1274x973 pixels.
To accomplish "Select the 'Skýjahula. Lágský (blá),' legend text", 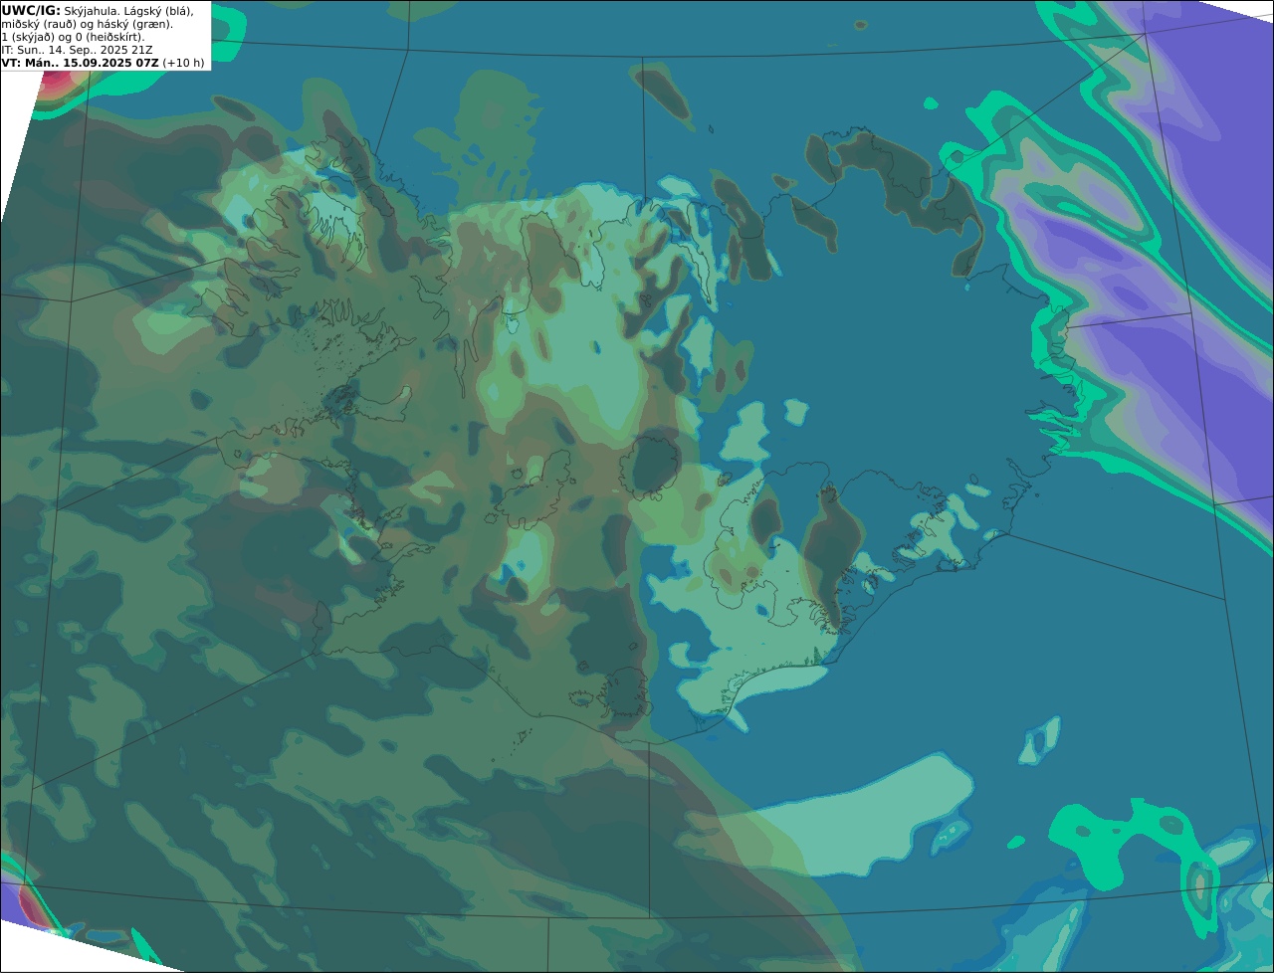I will click(129, 11).
